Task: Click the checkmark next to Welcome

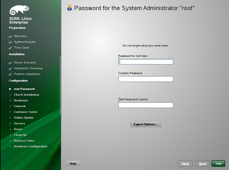Action: (x=10, y=36)
